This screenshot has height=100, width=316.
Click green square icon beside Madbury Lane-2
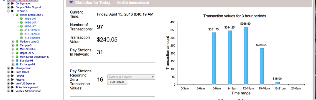point(17,42)
